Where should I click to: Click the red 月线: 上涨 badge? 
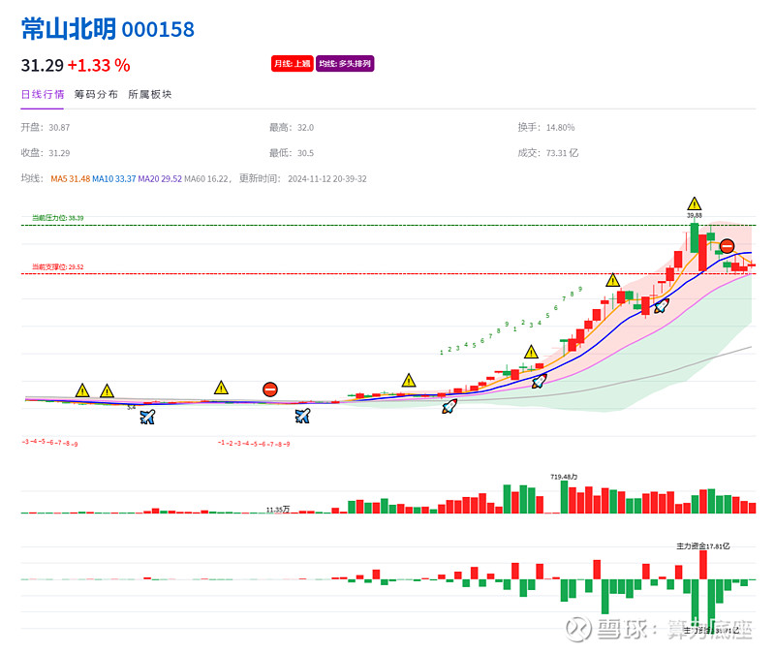(293, 63)
